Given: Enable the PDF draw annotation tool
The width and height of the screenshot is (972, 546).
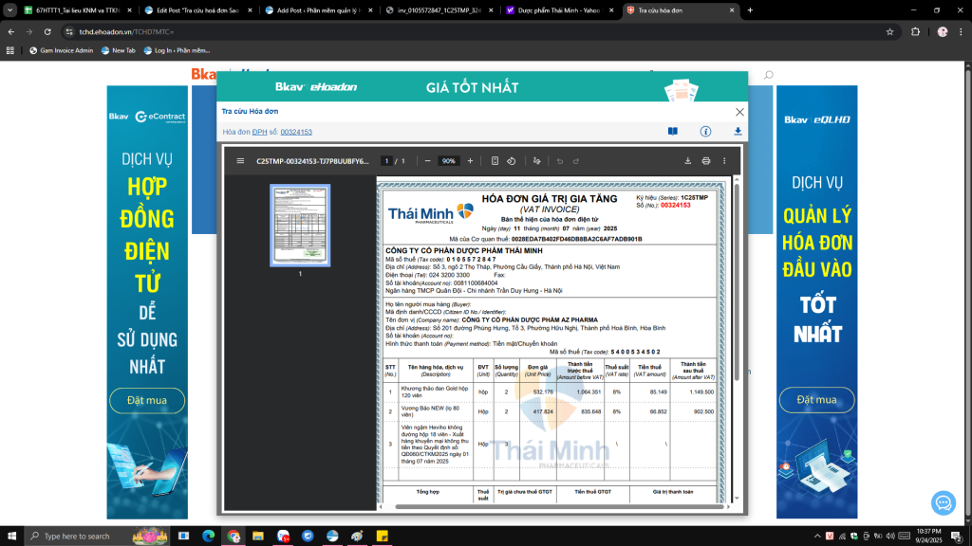Looking at the screenshot, I should [x=537, y=161].
